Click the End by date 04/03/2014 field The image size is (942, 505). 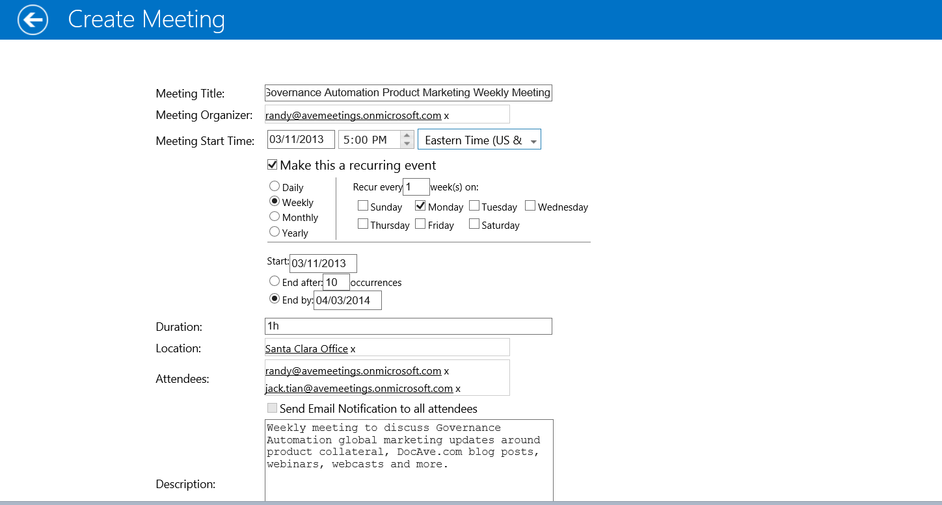pos(347,300)
